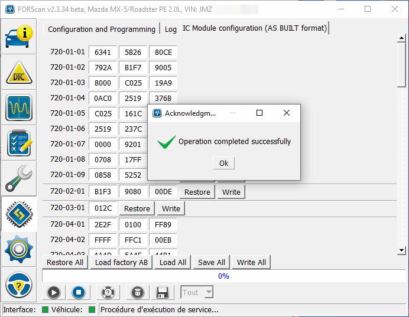
Task: Edit the 00DE field in 720-02-01
Action: [x=163, y=192]
